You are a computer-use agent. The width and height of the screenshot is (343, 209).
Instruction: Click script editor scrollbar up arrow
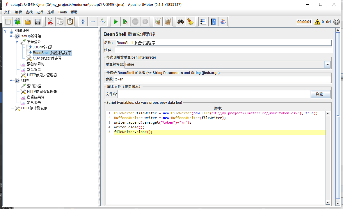(328, 113)
